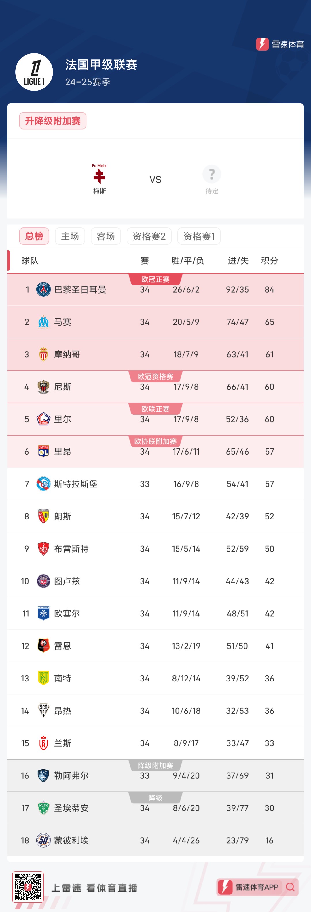
Task: Click the 里昂 team crest
Action: [43, 451]
